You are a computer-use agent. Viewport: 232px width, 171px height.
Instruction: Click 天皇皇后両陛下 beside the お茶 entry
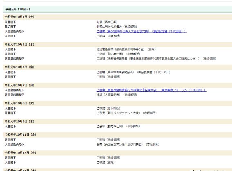click(x=15, y=144)
